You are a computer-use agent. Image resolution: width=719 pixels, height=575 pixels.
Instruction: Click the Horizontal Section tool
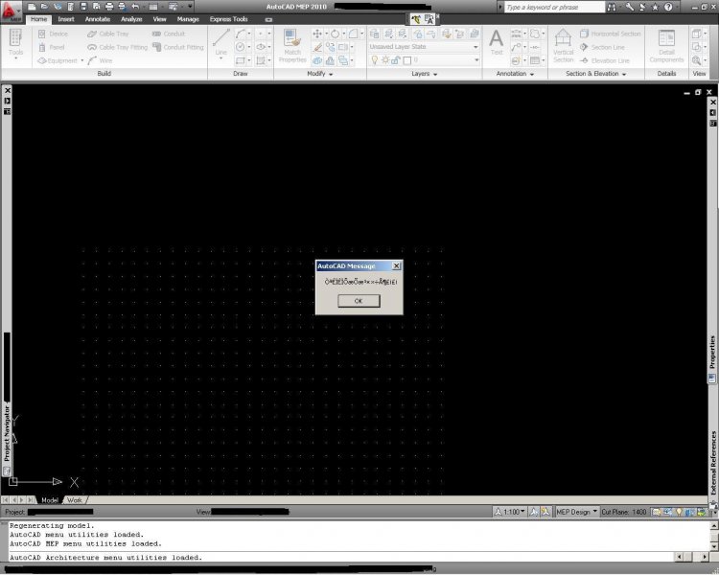click(610, 34)
